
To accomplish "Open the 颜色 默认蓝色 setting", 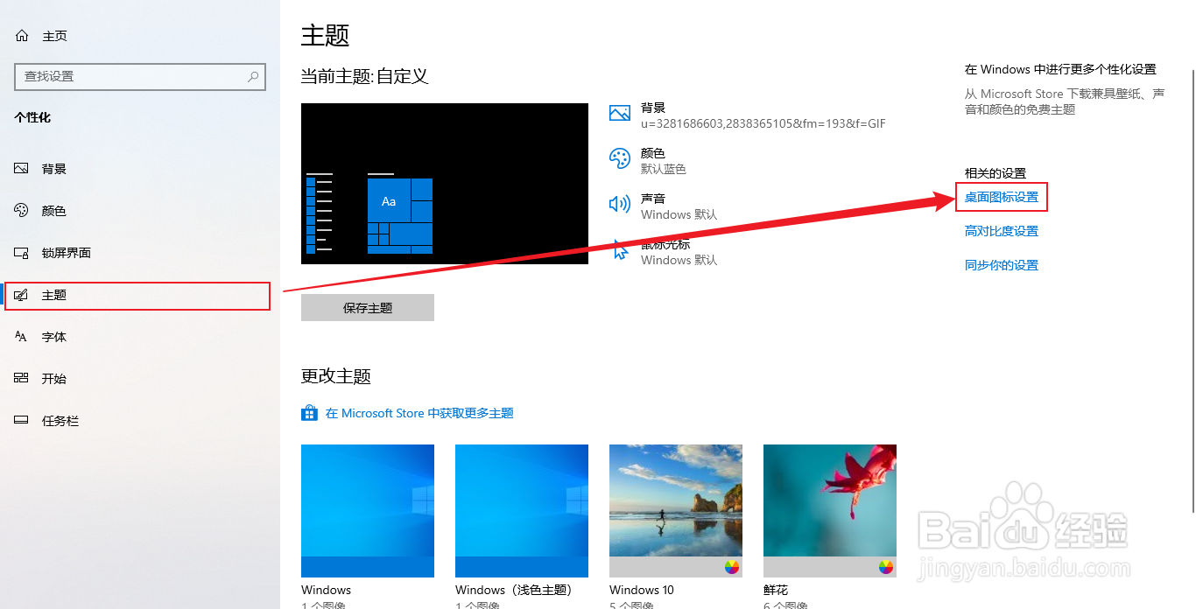I will coord(648,161).
